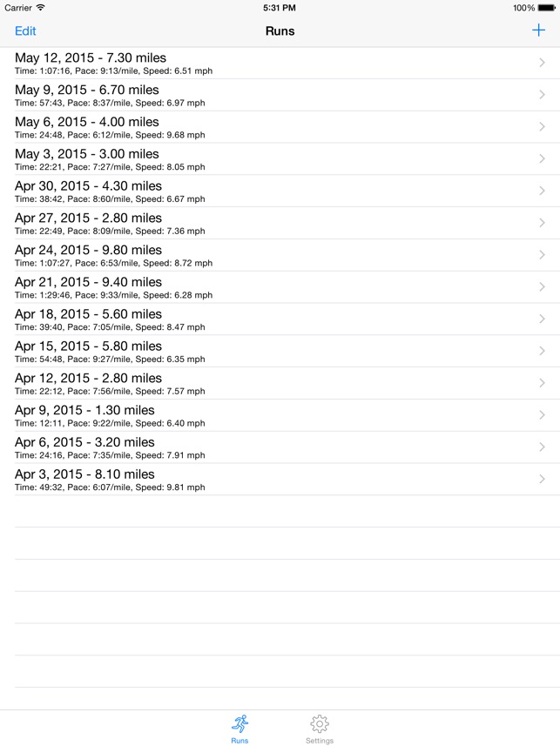Expand the May 6, 2015 run chevron
560x746 pixels.
pyautogui.click(x=542, y=127)
